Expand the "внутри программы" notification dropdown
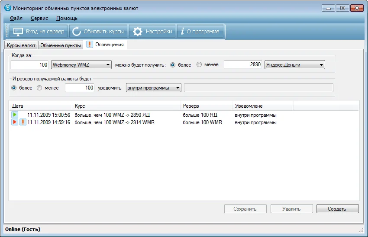Image resolution: width=368 pixels, height=237 pixels. pyautogui.click(x=177, y=88)
